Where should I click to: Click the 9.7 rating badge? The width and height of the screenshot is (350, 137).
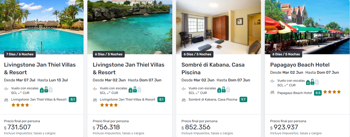click(243, 99)
